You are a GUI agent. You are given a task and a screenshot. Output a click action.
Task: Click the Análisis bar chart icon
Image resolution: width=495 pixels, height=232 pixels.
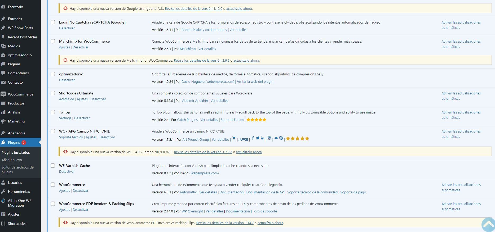[x=3, y=112]
